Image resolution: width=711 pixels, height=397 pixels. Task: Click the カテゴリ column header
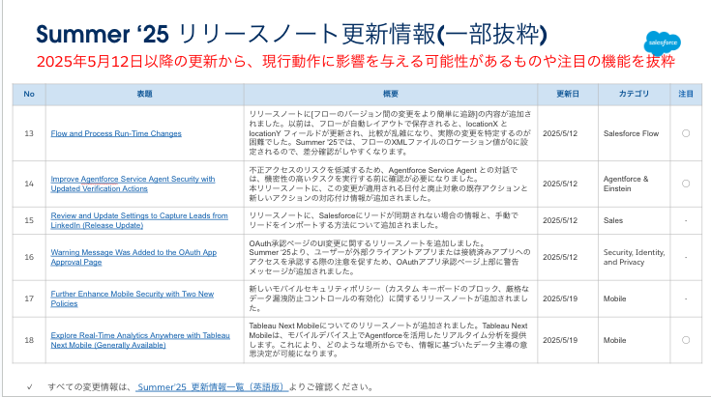pyautogui.click(x=634, y=94)
